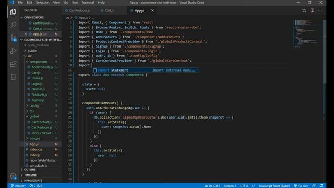The height and width of the screenshot is (188, 334).
Task: Collapse the ECOMMERCE-SITE-WITH-R... project section
Action: pos(41,40)
